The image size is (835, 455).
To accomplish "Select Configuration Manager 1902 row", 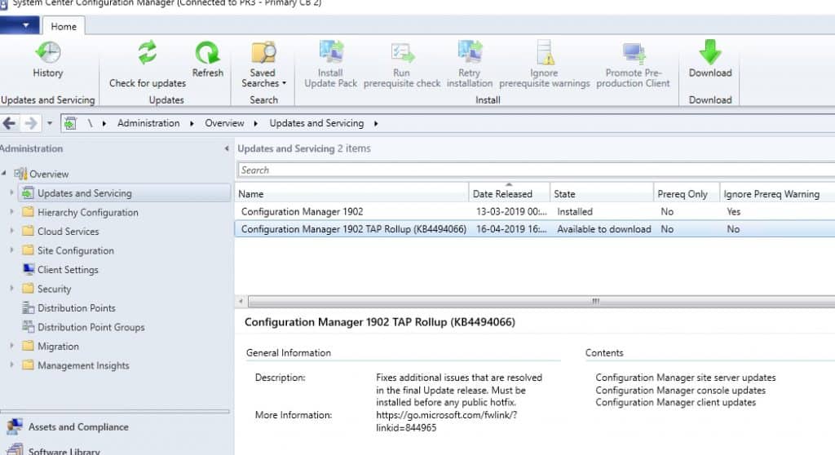I will click(x=535, y=211).
